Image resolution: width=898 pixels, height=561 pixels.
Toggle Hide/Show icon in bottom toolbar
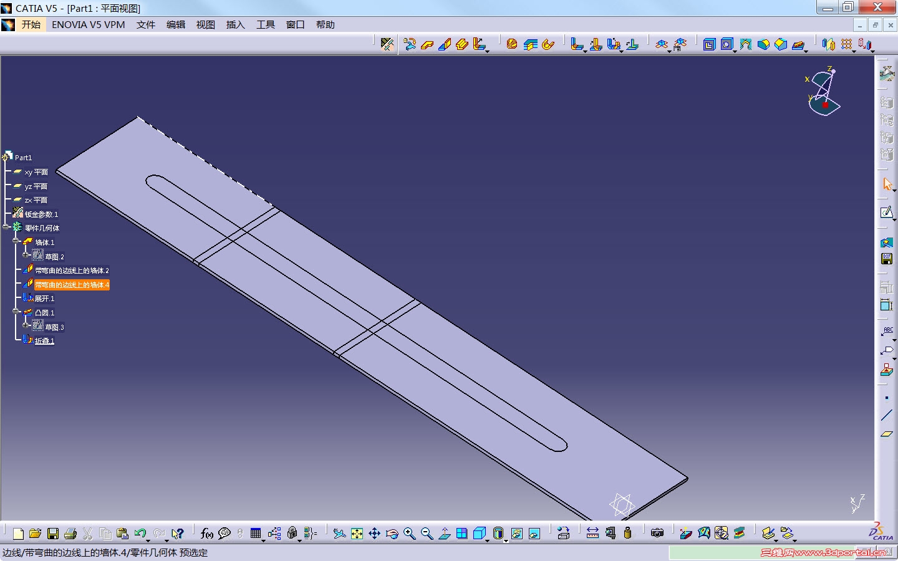click(516, 533)
